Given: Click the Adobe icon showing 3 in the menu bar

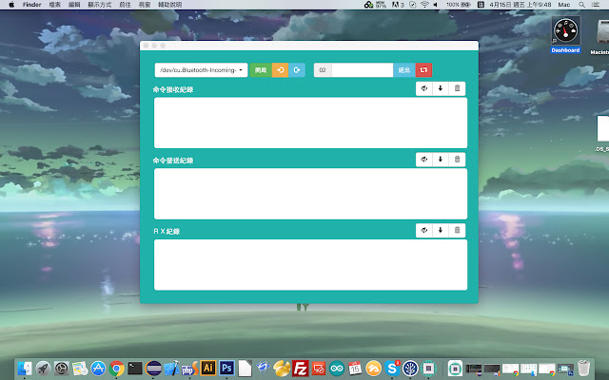Looking at the screenshot, I should coord(398,5).
